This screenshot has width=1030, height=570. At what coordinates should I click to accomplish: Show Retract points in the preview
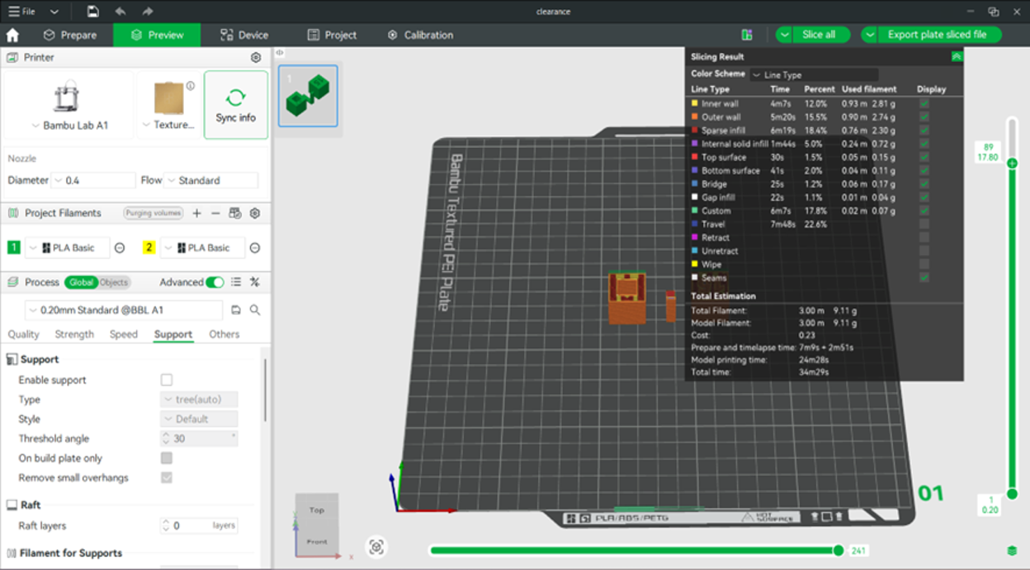coord(924,238)
